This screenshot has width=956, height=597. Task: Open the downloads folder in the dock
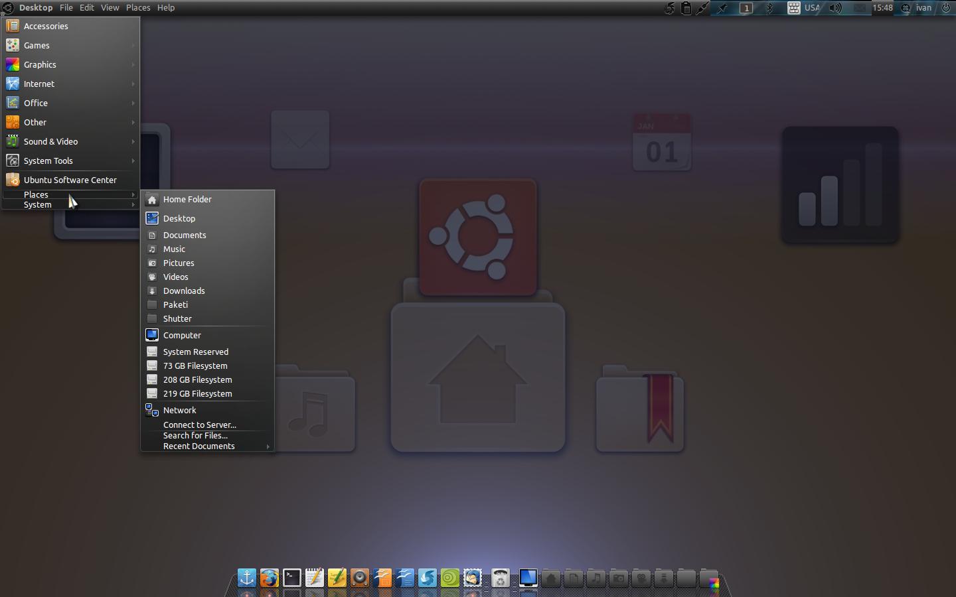pos(664,578)
